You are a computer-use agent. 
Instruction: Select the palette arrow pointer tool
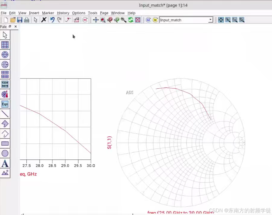click(x=5, y=35)
